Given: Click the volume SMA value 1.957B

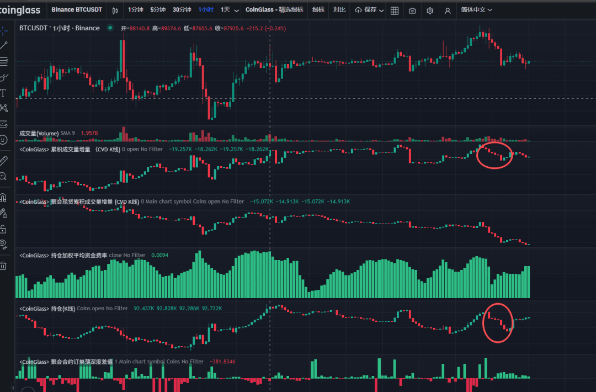Looking at the screenshot, I should [x=89, y=133].
